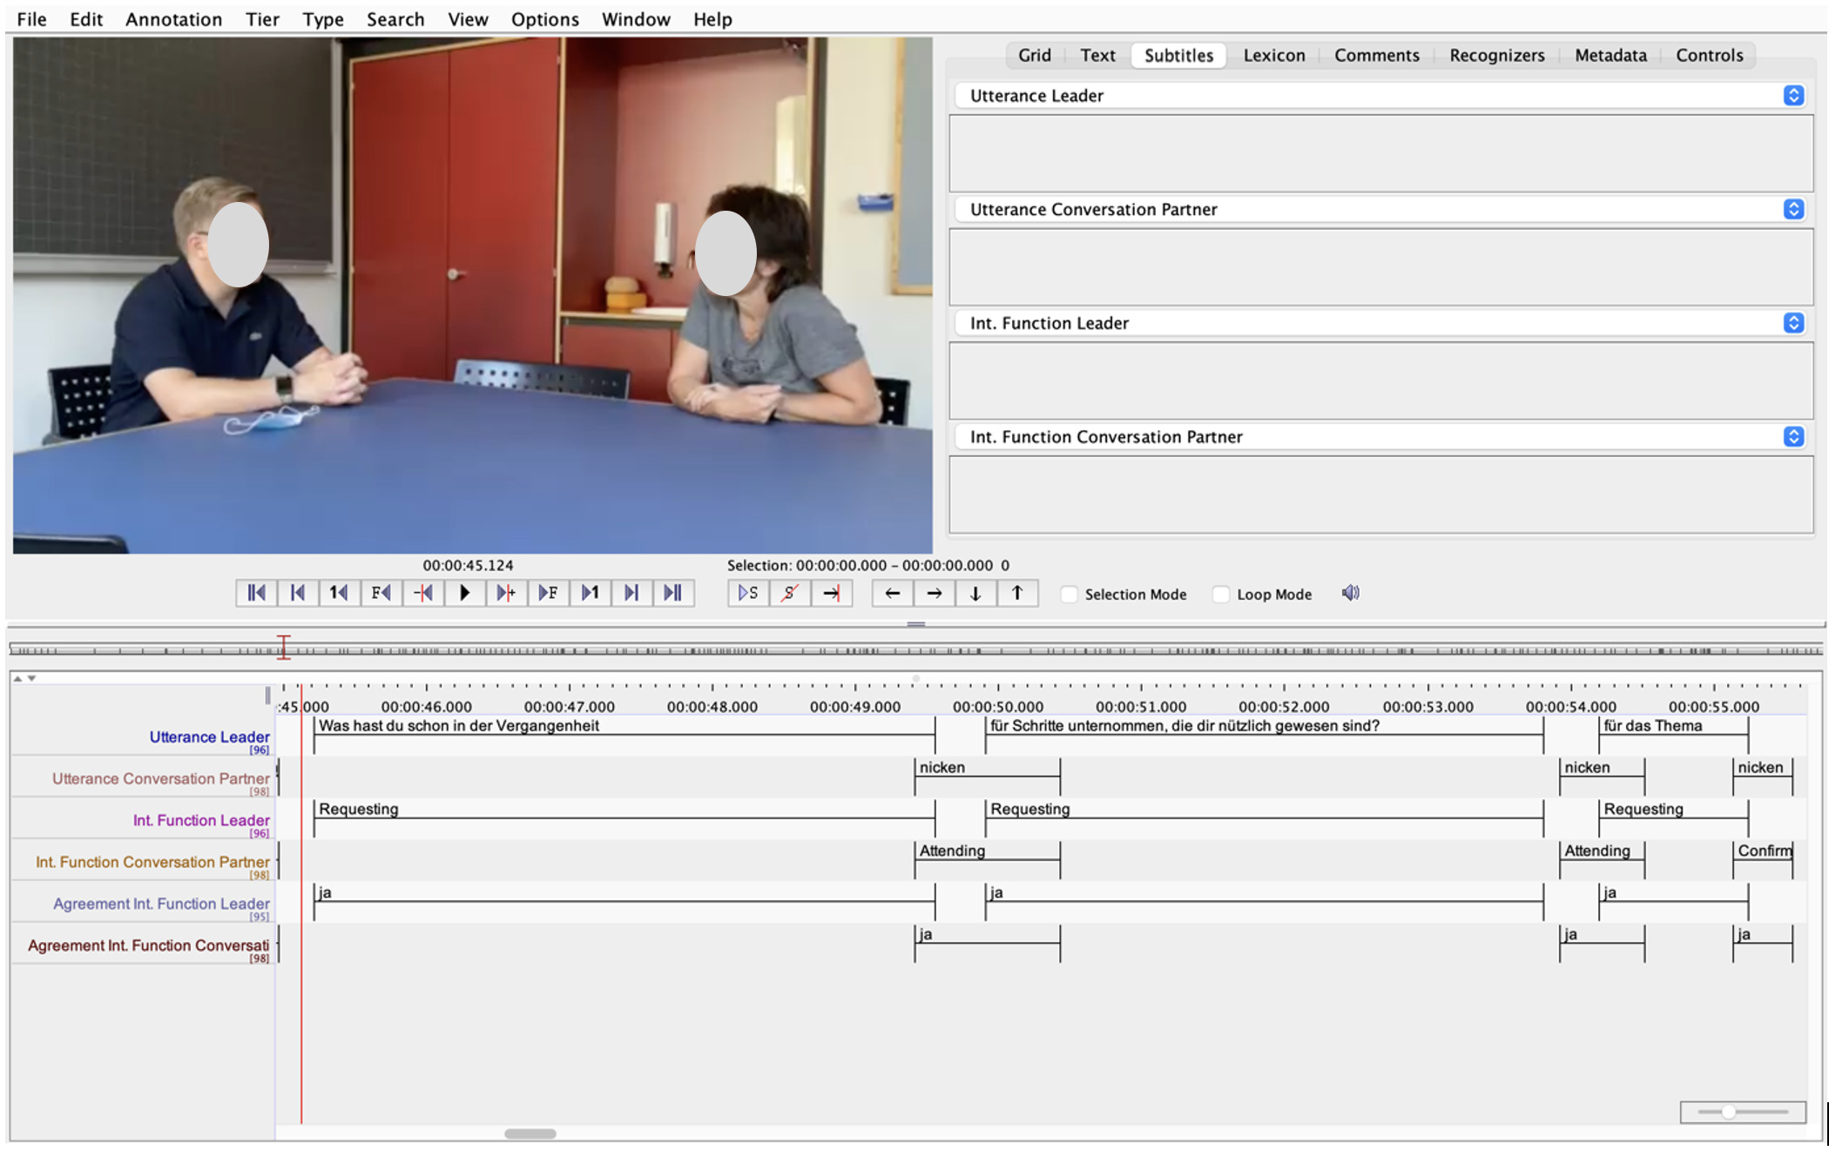Open the Annotation menu
The height and width of the screenshot is (1151, 1829).
click(x=172, y=19)
